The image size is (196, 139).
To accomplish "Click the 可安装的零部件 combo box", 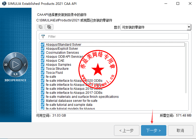I will pyautogui.click(x=156, y=27).
